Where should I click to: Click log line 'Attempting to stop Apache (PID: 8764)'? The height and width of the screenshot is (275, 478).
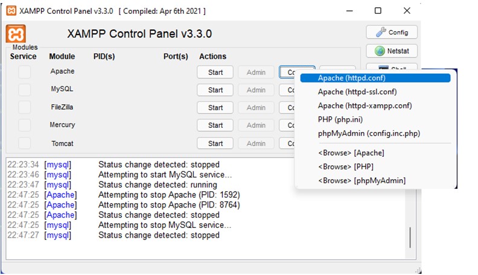169,205
